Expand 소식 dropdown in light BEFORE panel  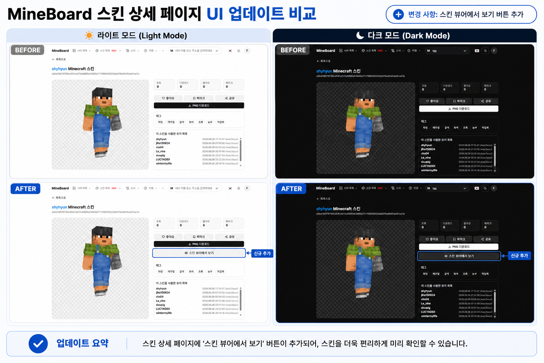138,51
